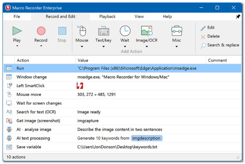Image resolution: width=245 pixels, height=164 pixels.
Task: Click the Left SmartClick cursor icon
Action: click(9, 86)
